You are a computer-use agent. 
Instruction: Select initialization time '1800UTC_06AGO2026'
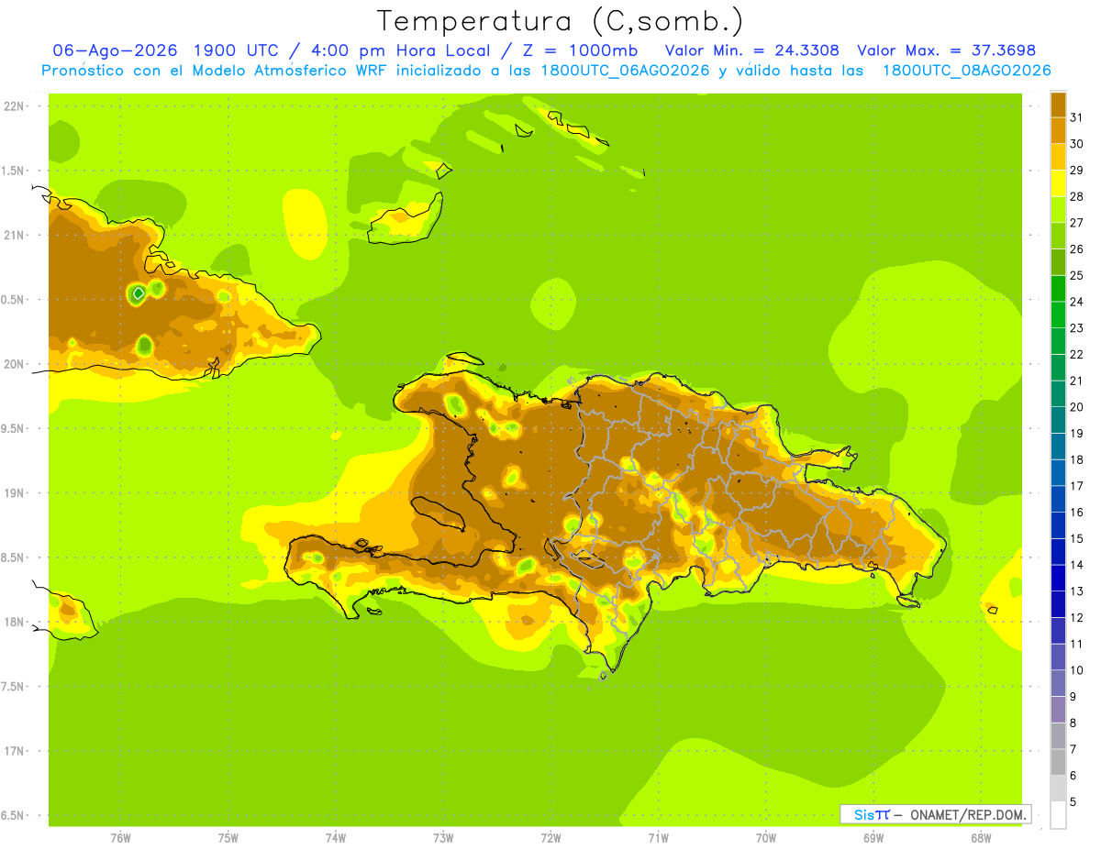tap(623, 71)
